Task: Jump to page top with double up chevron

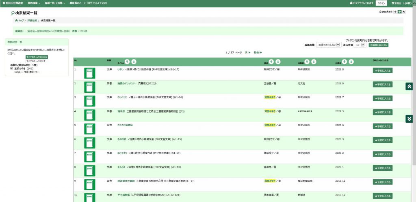Action: (x=409, y=87)
